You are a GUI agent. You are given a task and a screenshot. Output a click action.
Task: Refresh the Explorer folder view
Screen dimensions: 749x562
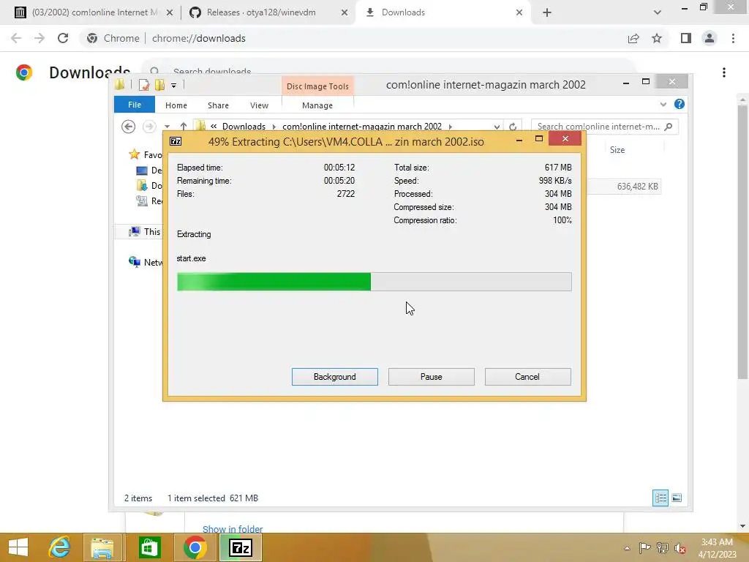pyautogui.click(x=513, y=127)
